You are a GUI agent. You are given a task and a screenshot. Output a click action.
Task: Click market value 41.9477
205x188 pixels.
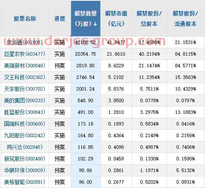click(x=116, y=42)
